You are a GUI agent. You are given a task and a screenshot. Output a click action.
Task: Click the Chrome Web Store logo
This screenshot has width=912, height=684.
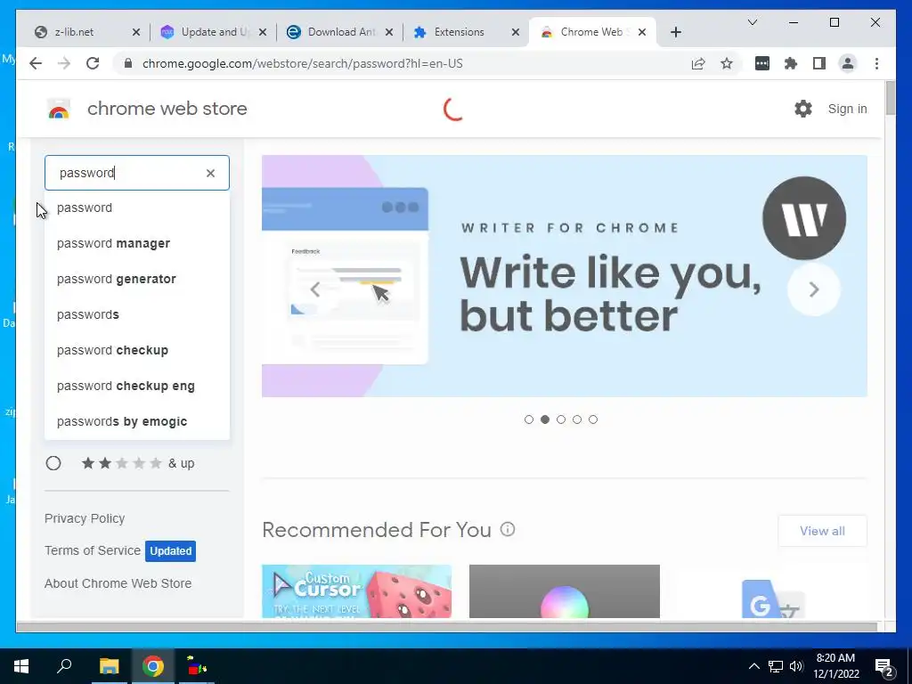[59, 109]
